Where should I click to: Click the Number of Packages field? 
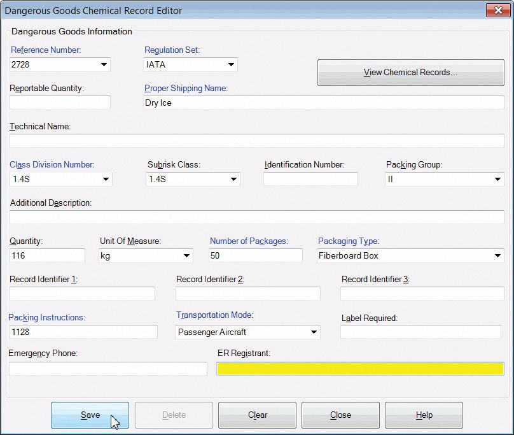(255, 256)
